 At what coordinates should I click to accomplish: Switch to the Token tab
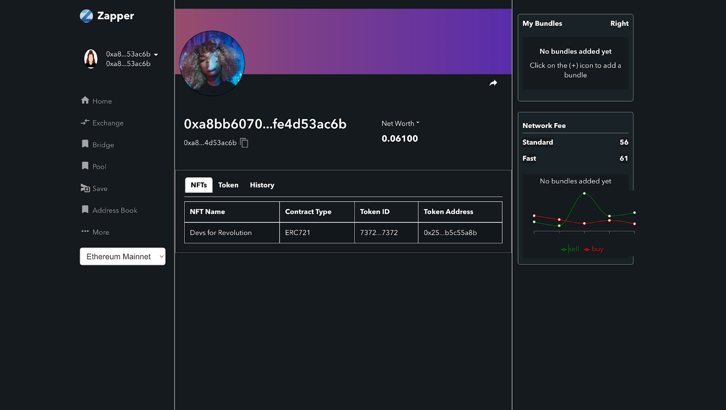pyautogui.click(x=228, y=185)
